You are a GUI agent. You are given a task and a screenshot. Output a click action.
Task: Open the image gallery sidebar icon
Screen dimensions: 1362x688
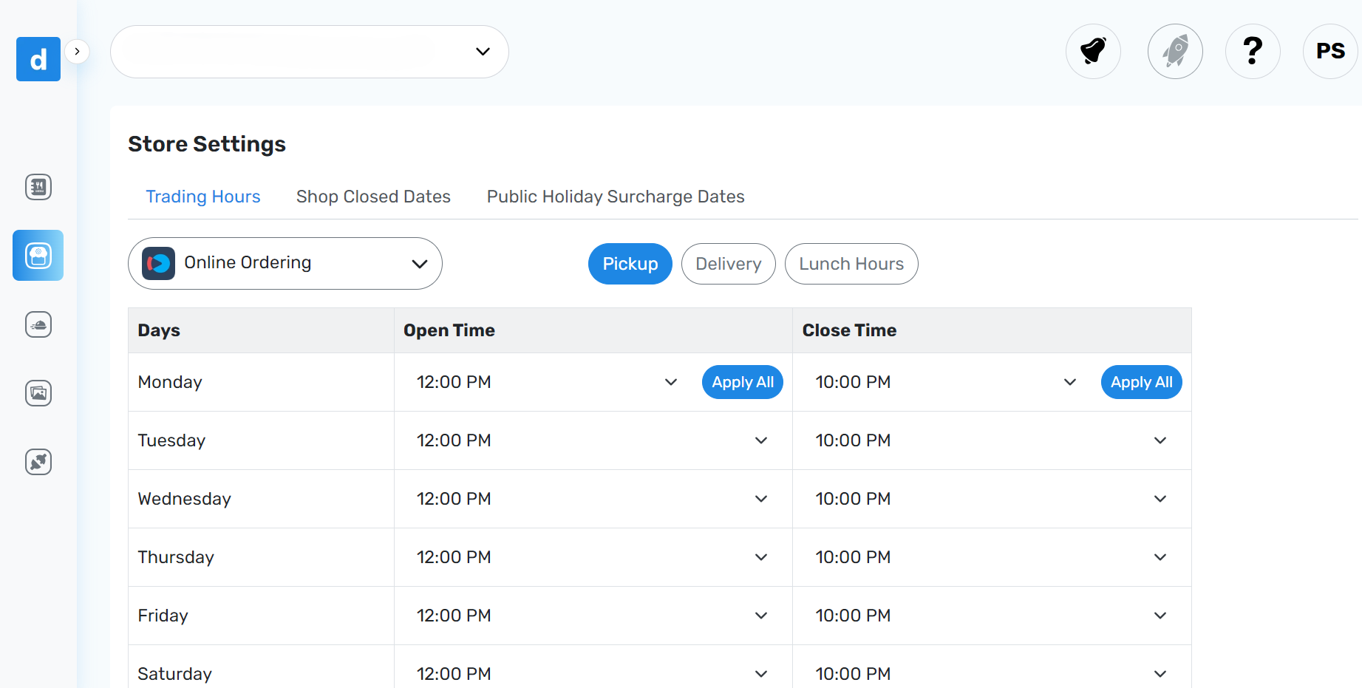coord(38,393)
